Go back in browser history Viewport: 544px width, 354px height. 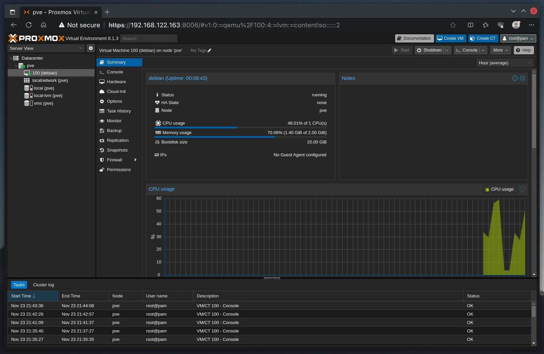(14, 25)
